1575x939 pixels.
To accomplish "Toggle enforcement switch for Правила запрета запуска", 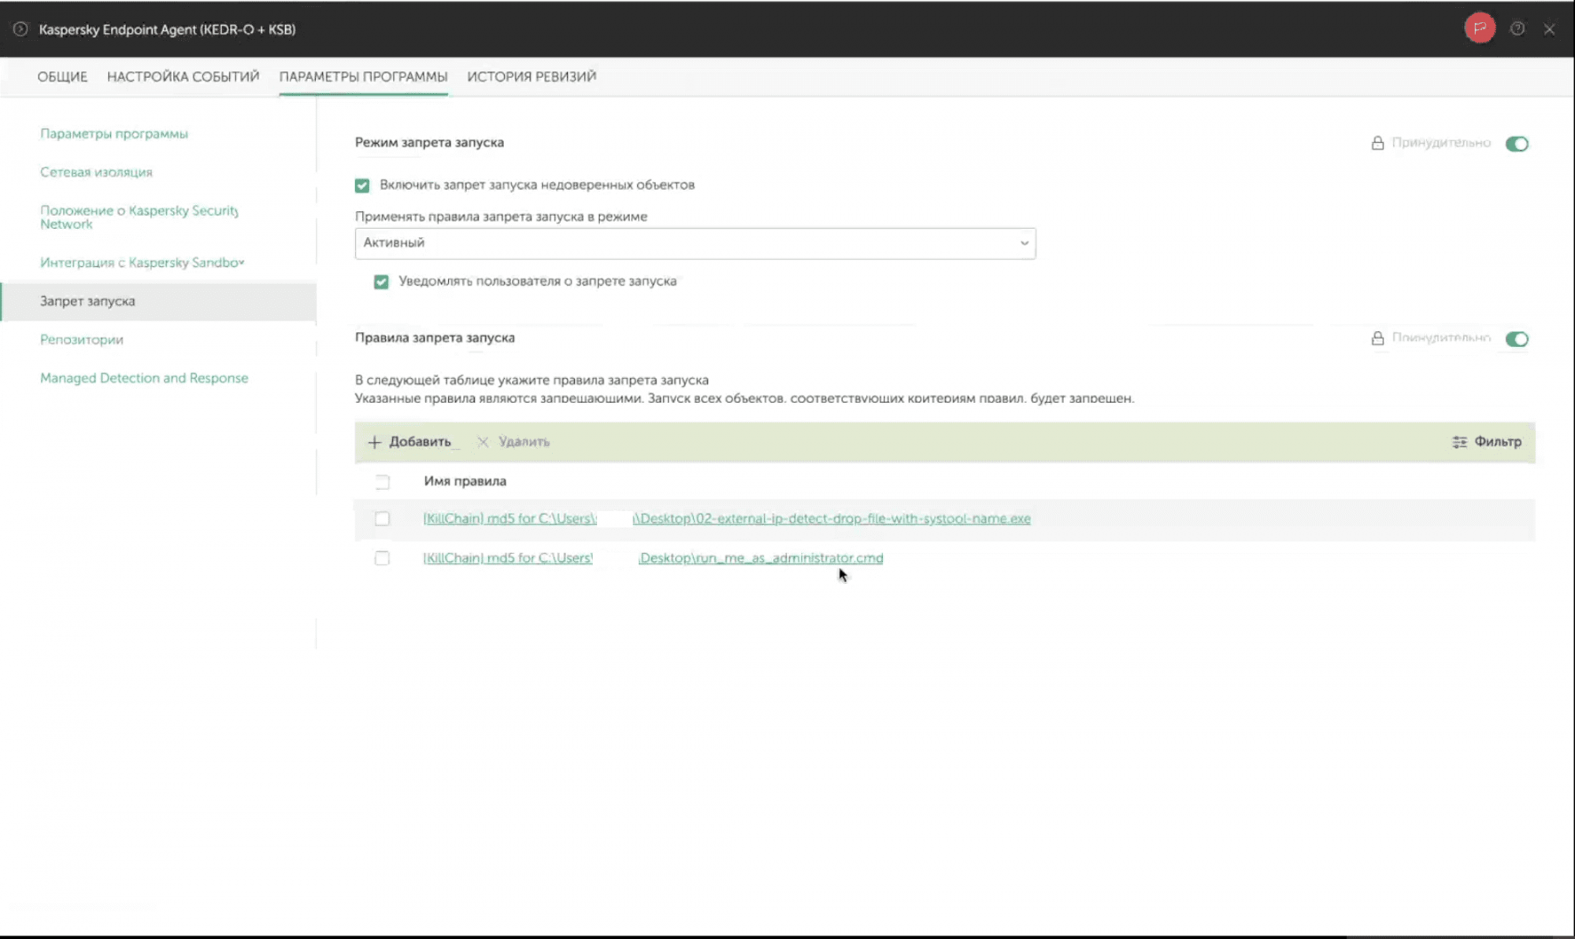I will pyautogui.click(x=1516, y=339).
